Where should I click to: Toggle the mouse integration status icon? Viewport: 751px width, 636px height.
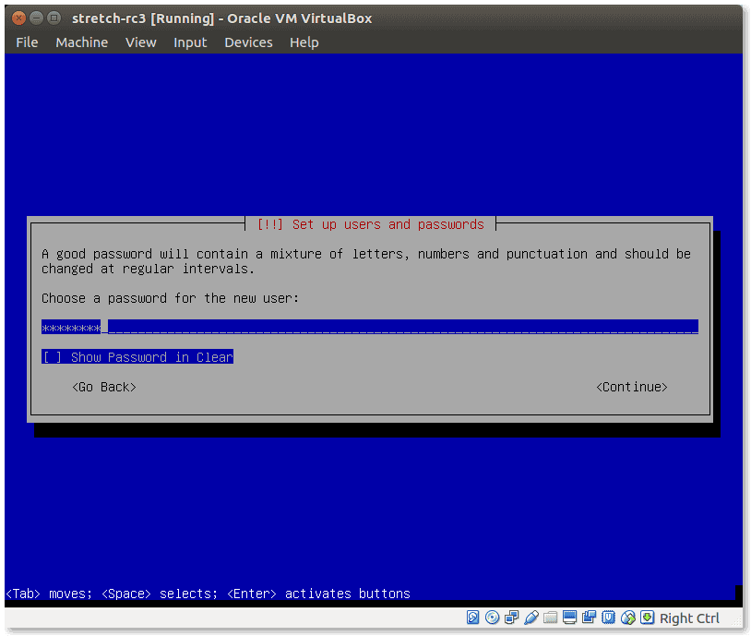point(628,618)
